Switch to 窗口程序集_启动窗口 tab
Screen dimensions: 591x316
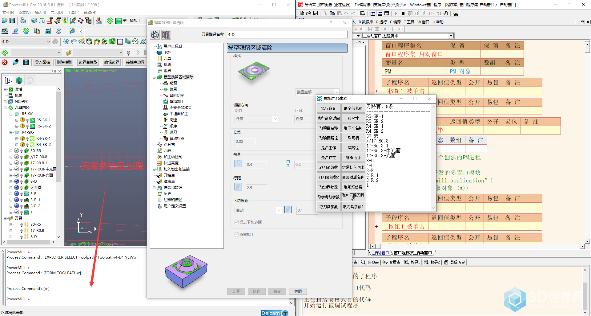pyautogui.click(x=413, y=253)
